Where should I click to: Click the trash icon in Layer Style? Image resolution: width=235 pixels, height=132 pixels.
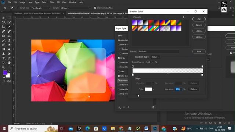pyautogui.click(x=153, y=107)
